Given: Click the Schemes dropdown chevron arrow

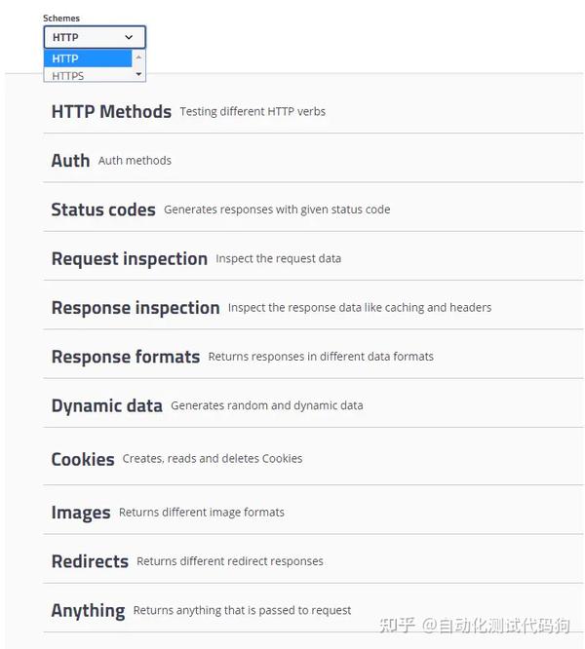Looking at the screenshot, I should click(x=129, y=37).
